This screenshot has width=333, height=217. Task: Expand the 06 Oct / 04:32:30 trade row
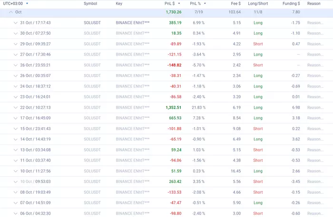point(16,213)
